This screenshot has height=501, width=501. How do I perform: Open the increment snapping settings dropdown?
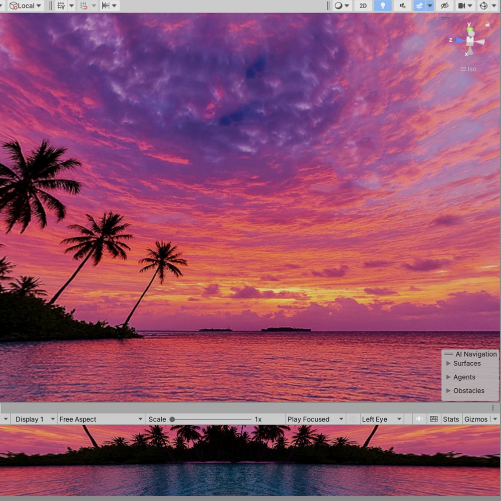[110, 6]
